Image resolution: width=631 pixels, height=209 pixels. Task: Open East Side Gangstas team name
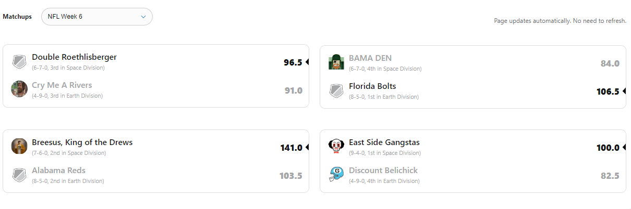pyautogui.click(x=384, y=142)
